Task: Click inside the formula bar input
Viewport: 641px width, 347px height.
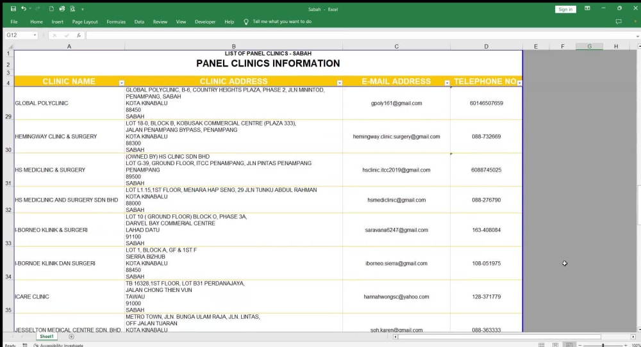Action: click(360, 35)
